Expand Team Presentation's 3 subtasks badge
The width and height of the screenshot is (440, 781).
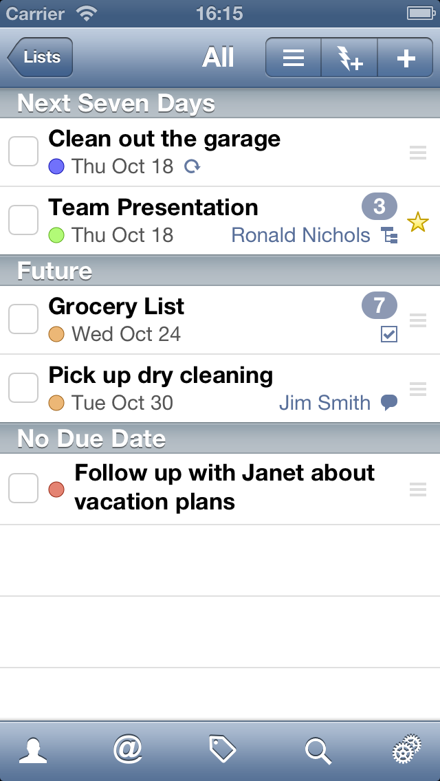click(379, 206)
